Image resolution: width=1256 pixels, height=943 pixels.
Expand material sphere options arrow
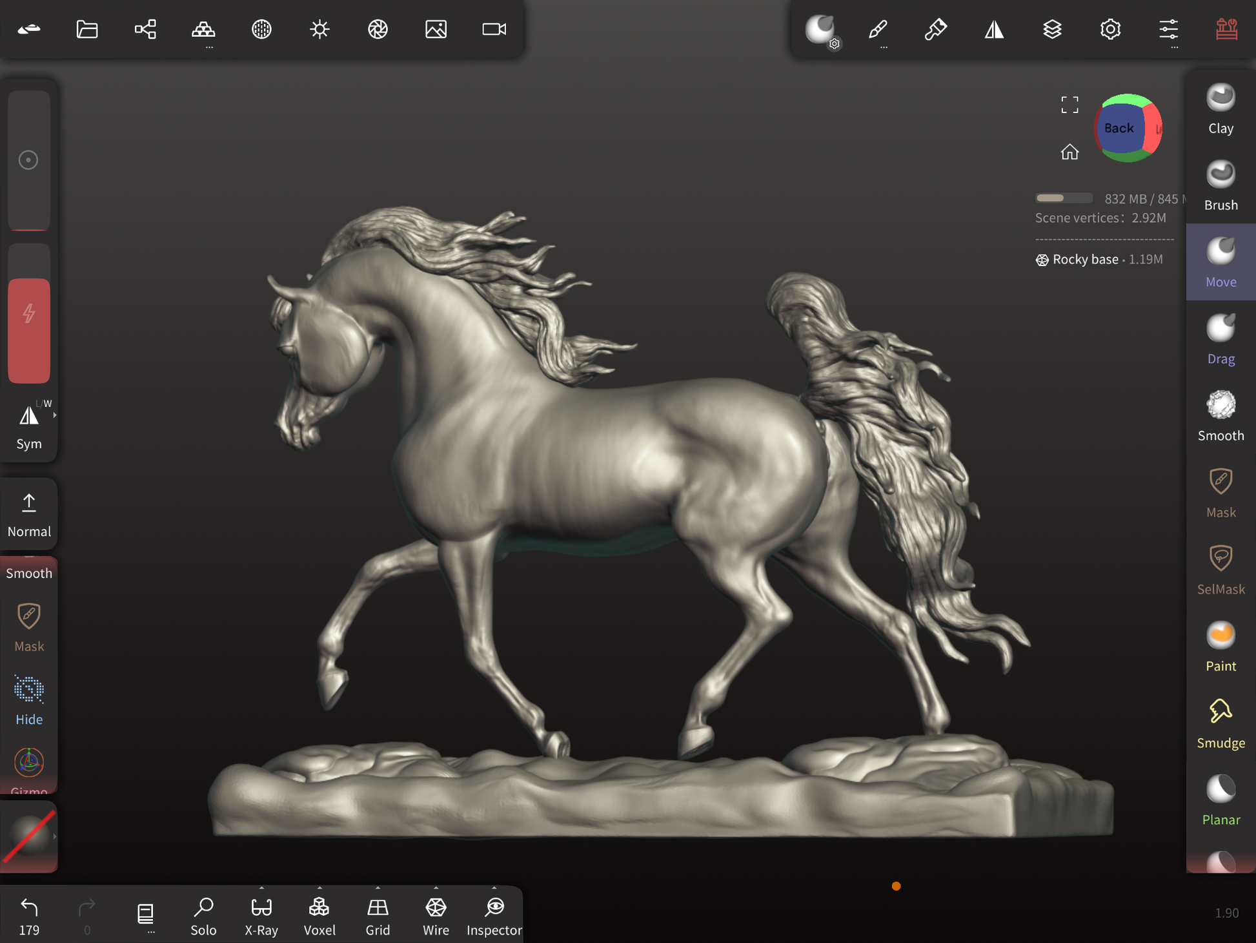pyautogui.click(x=55, y=836)
